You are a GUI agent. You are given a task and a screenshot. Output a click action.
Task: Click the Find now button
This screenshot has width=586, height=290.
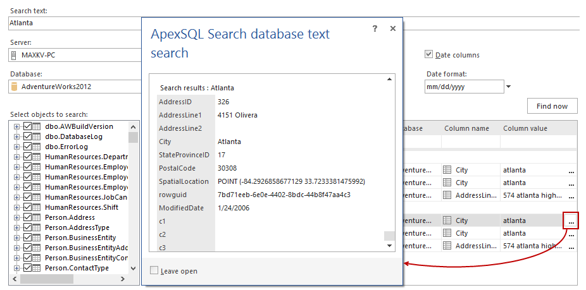pos(552,106)
